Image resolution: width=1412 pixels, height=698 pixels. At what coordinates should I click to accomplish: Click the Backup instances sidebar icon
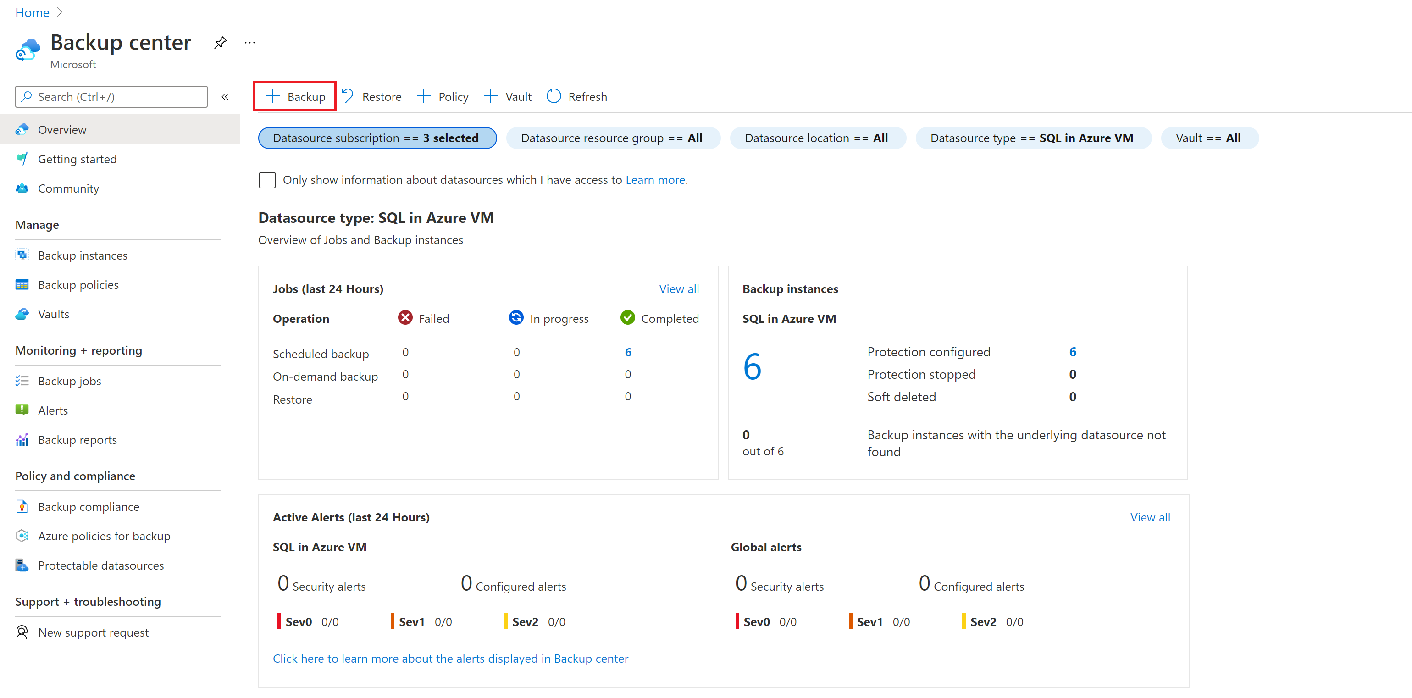[x=21, y=255]
